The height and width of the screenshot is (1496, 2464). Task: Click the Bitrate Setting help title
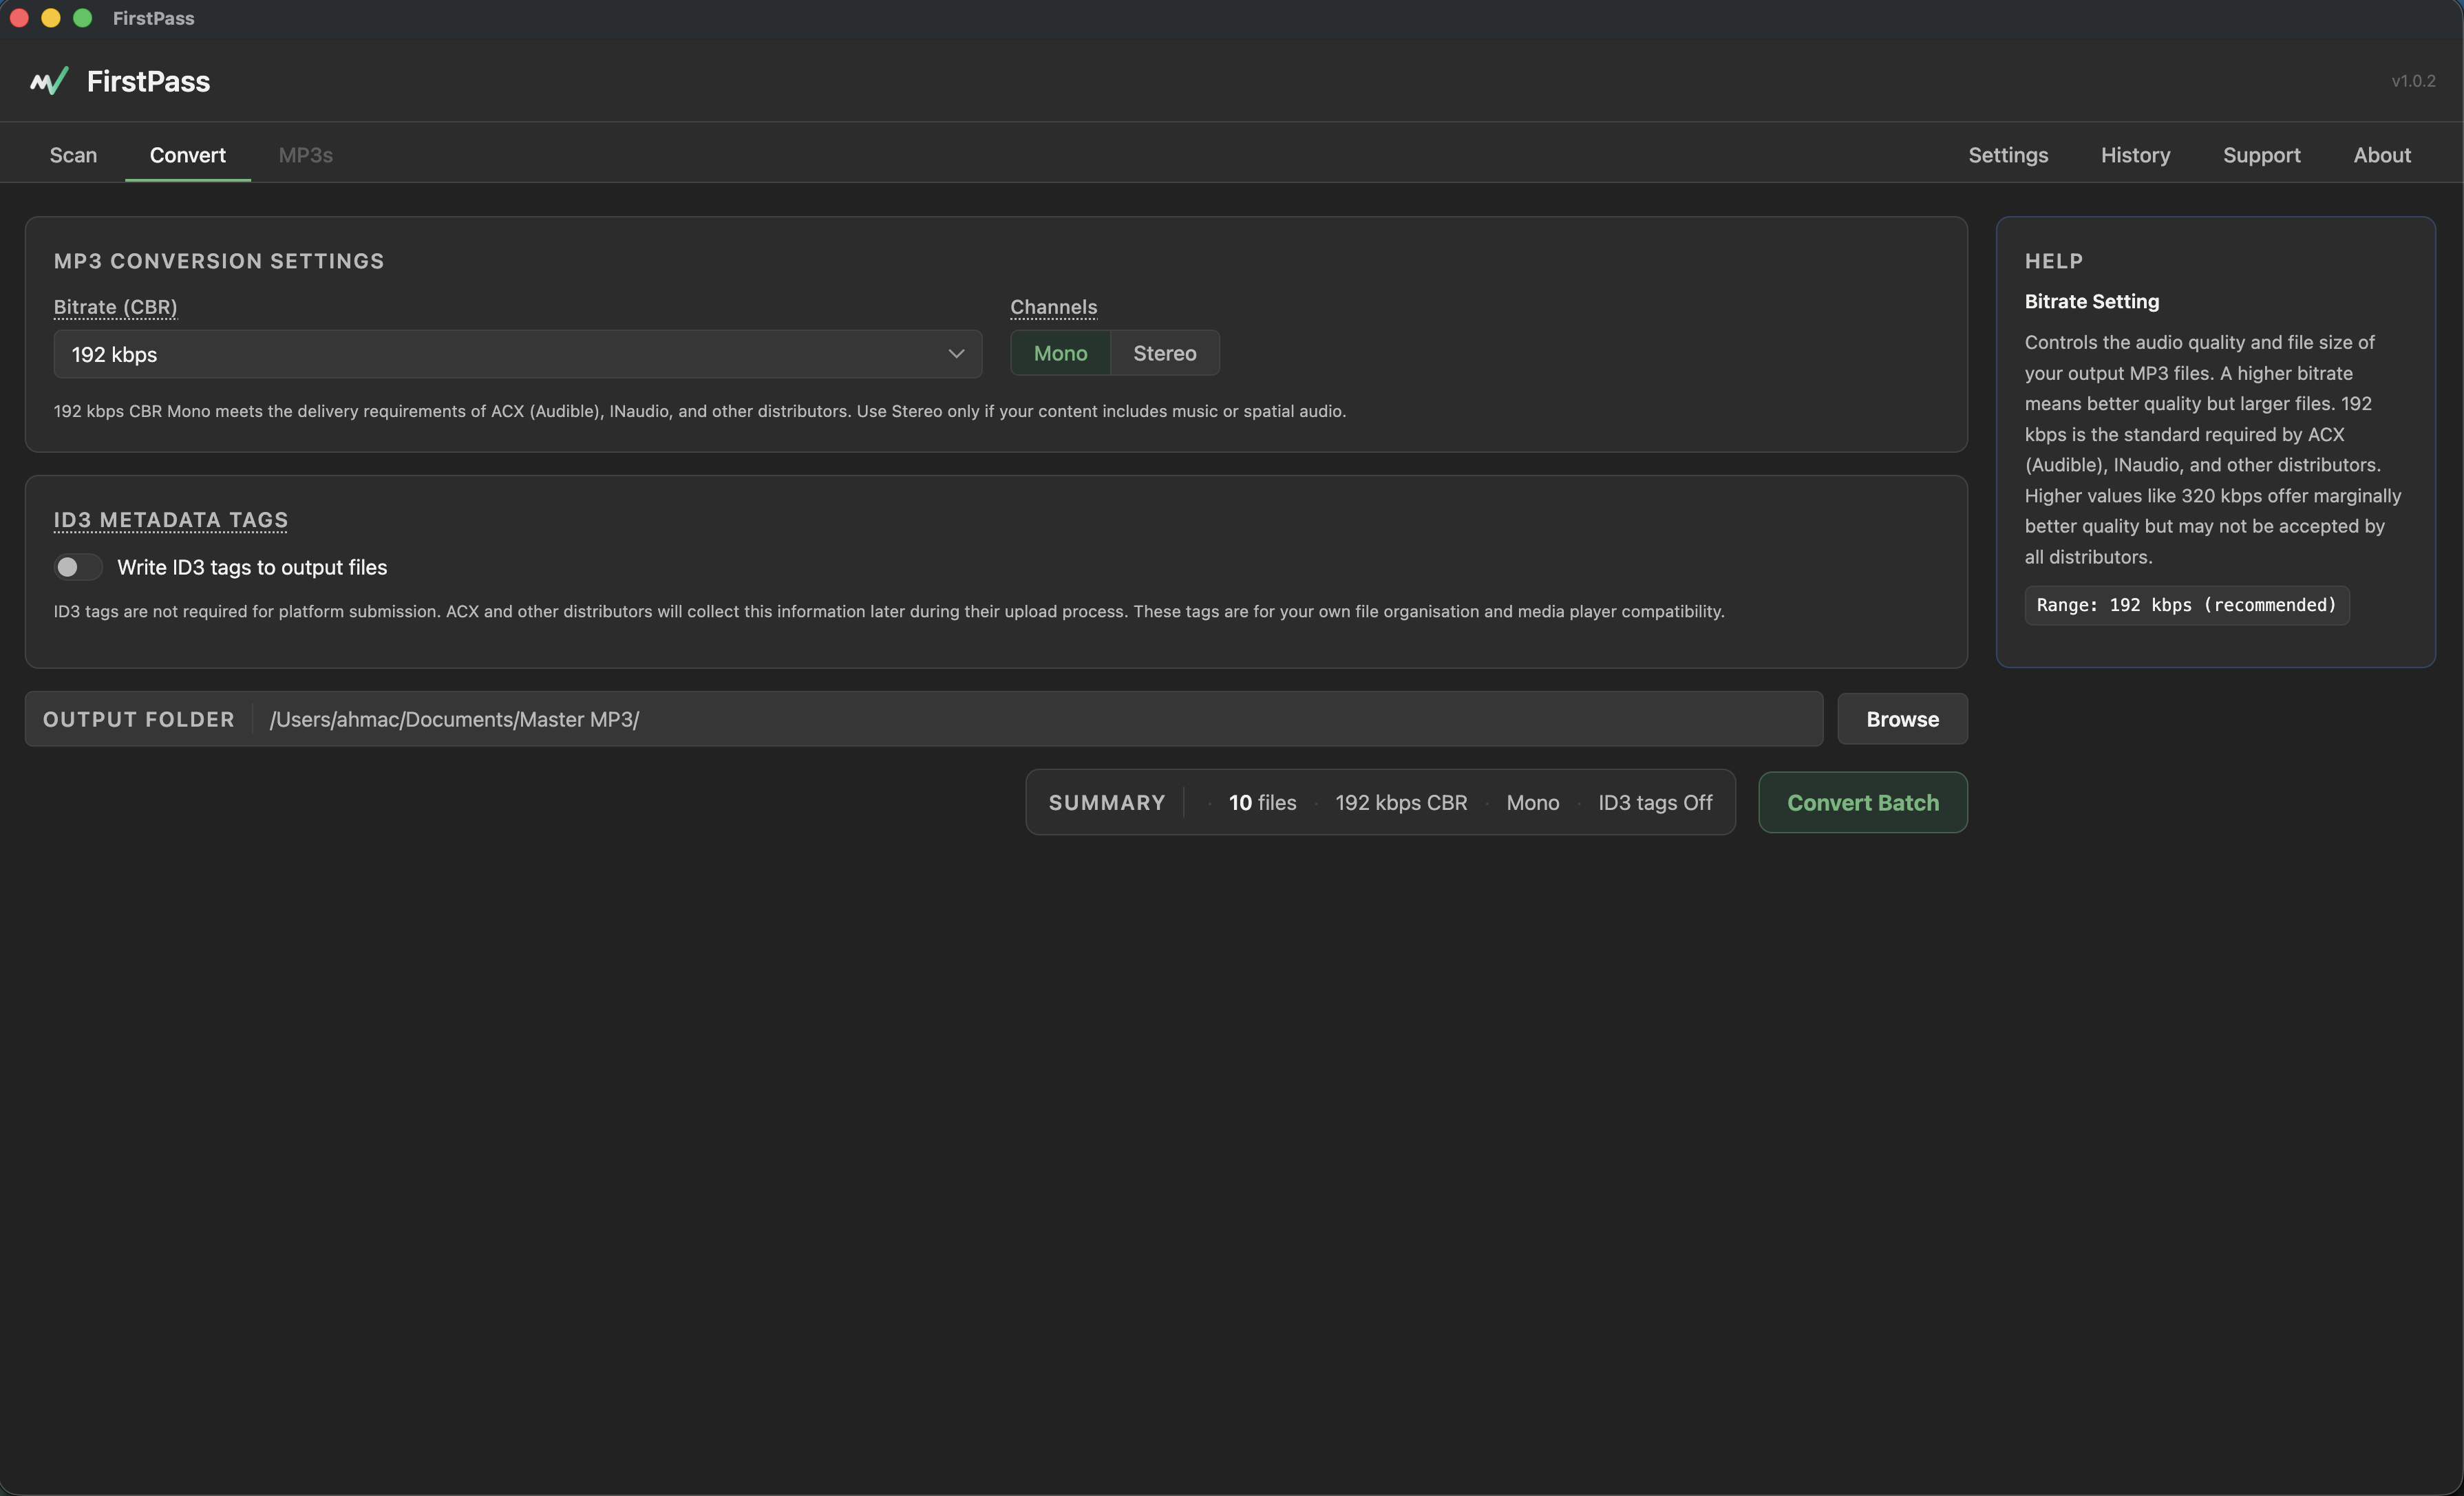click(x=2091, y=301)
